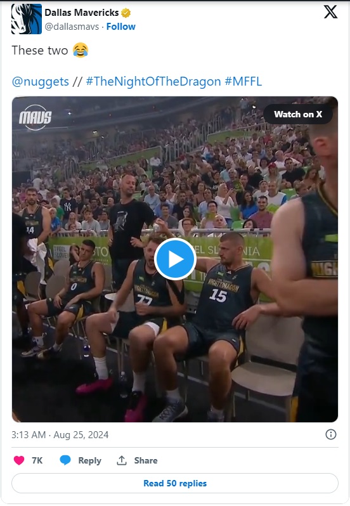Open the Dallas Mavericks profile avatar
Viewport: 350px width, 506px height.
(27, 19)
